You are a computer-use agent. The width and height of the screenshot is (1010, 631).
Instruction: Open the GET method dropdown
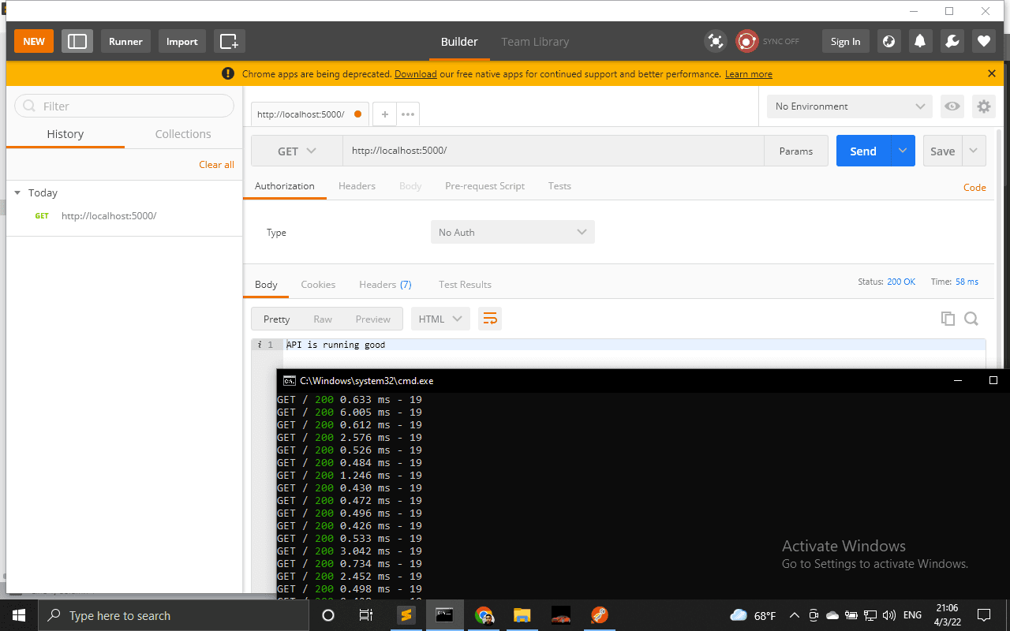(296, 151)
